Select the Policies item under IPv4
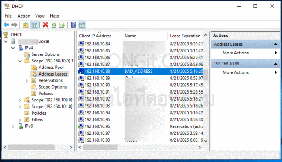This screenshot has width=282, height=162. coord(39,113)
